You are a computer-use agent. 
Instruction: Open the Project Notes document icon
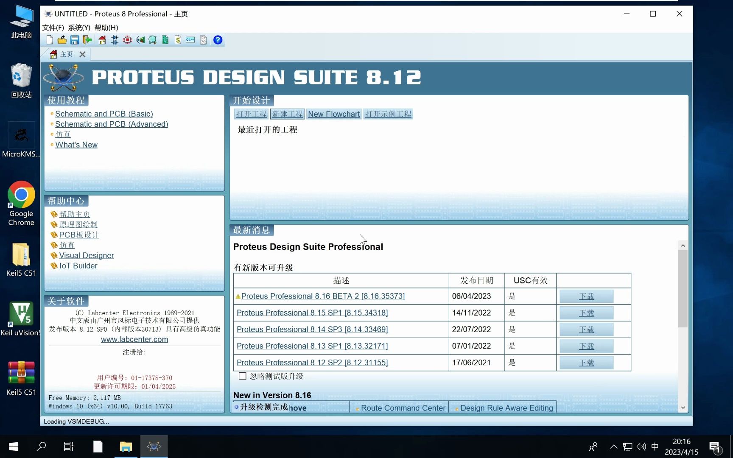pyautogui.click(x=203, y=40)
